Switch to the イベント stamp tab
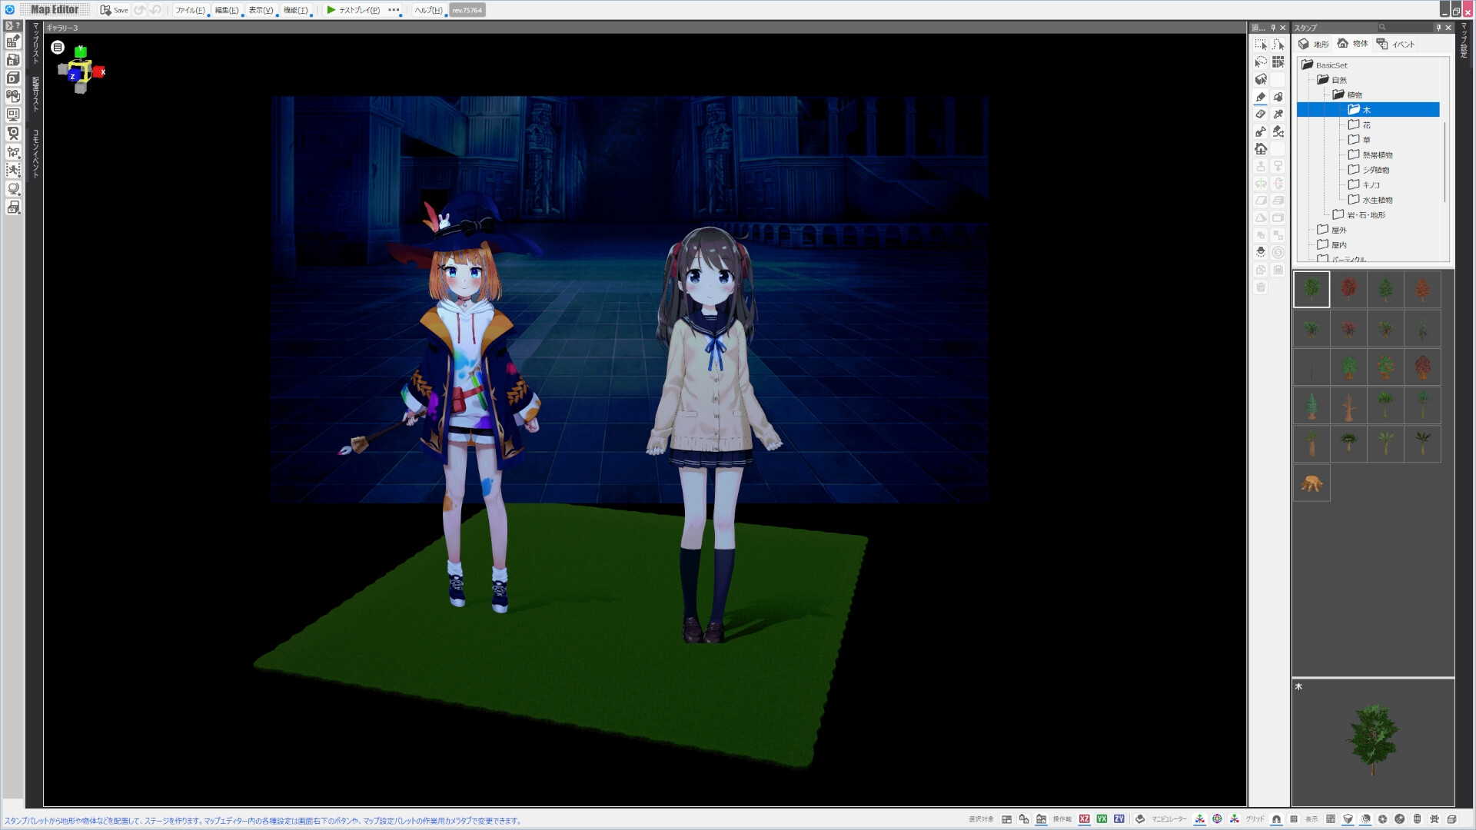Image resolution: width=1476 pixels, height=830 pixels. click(1395, 44)
